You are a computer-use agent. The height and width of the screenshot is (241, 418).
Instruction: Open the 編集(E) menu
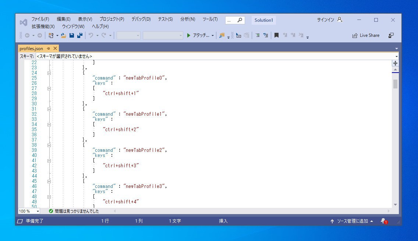63,19
